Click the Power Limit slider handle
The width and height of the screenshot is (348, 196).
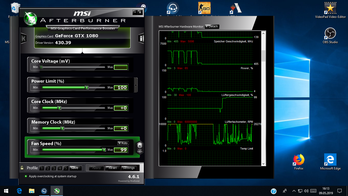click(87, 88)
